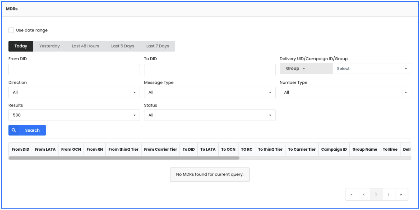Open the Select dropdown next to Group
The image size is (420, 210).
pyautogui.click(x=372, y=68)
